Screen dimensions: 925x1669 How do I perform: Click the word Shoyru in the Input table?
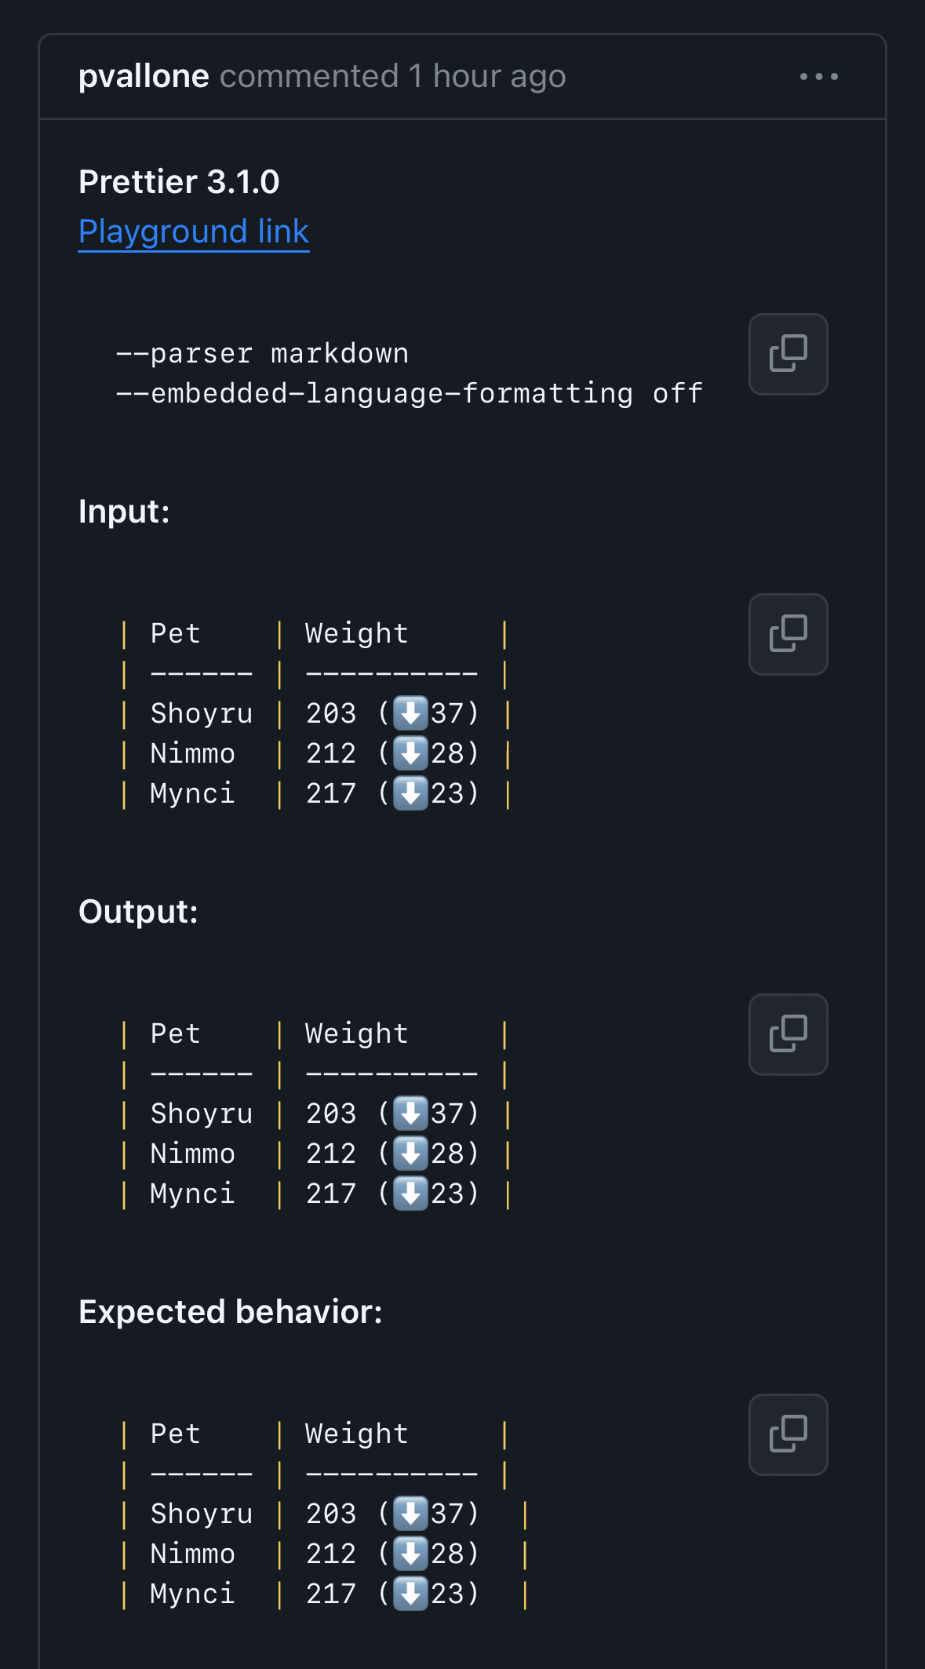[201, 712]
